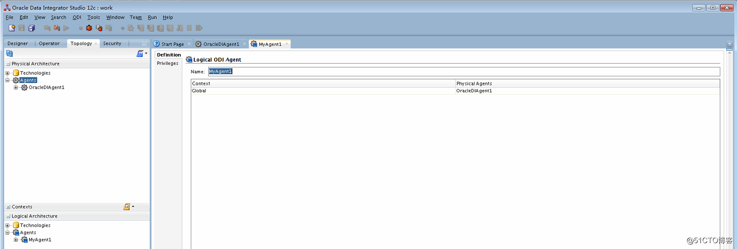Open the Tools menu
Image resolution: width=737 pixels, height=249 pixels.
[93, 17]
